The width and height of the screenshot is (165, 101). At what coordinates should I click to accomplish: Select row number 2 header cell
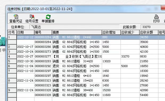tap(12, 47)
